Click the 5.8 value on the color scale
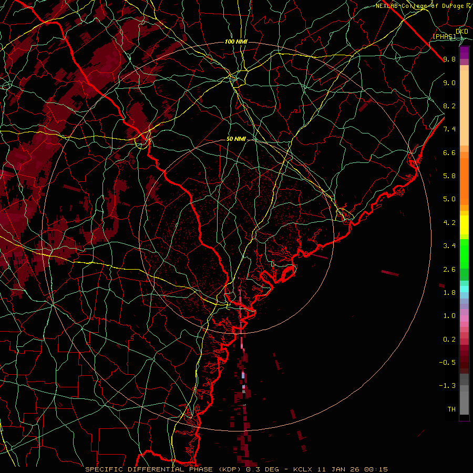Screen dimensions: 473x473 click(x=449, y=176)
